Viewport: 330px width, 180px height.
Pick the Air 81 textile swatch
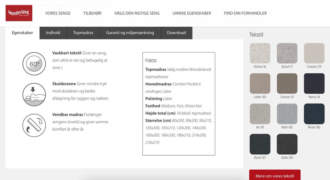pyautogui.click(x=260, y=114)
